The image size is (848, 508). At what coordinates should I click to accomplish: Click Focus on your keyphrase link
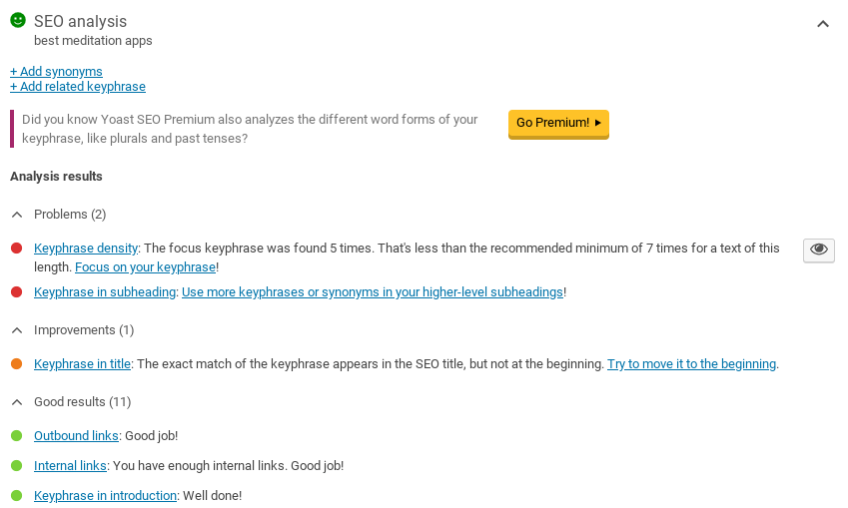[x=145, y=267]
